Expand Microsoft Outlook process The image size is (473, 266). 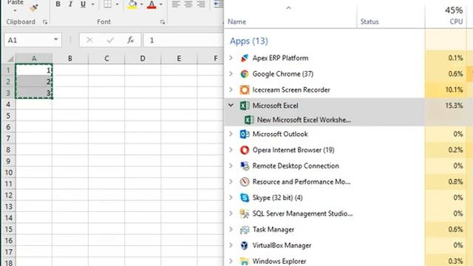pos(231,134)
